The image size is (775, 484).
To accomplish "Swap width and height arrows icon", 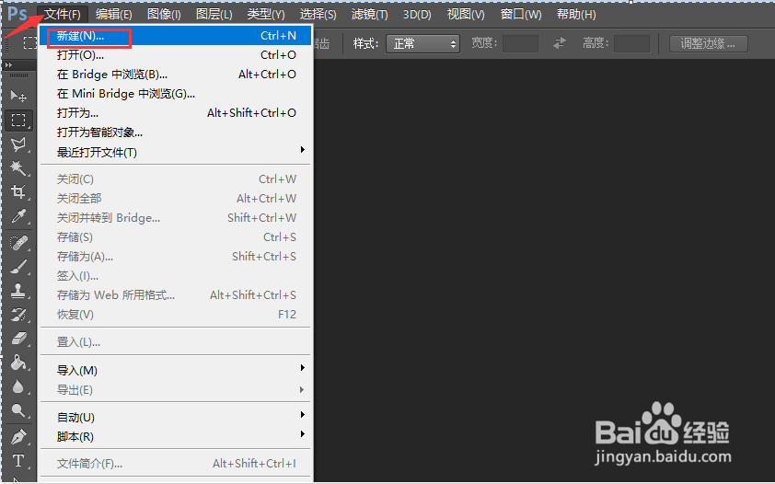I will (560, 43).
